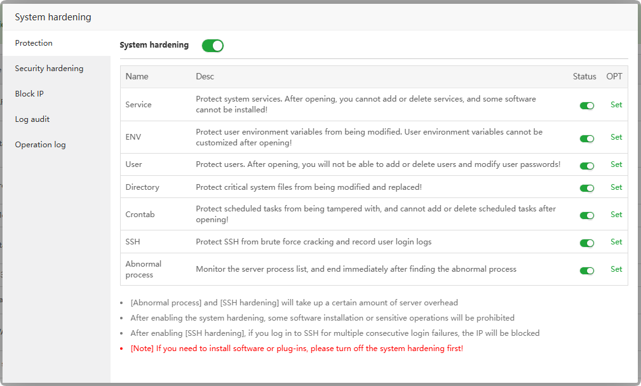The image size is (641, 386).
Task: Open the Protection tab
Action: click(x=34, y=43)
